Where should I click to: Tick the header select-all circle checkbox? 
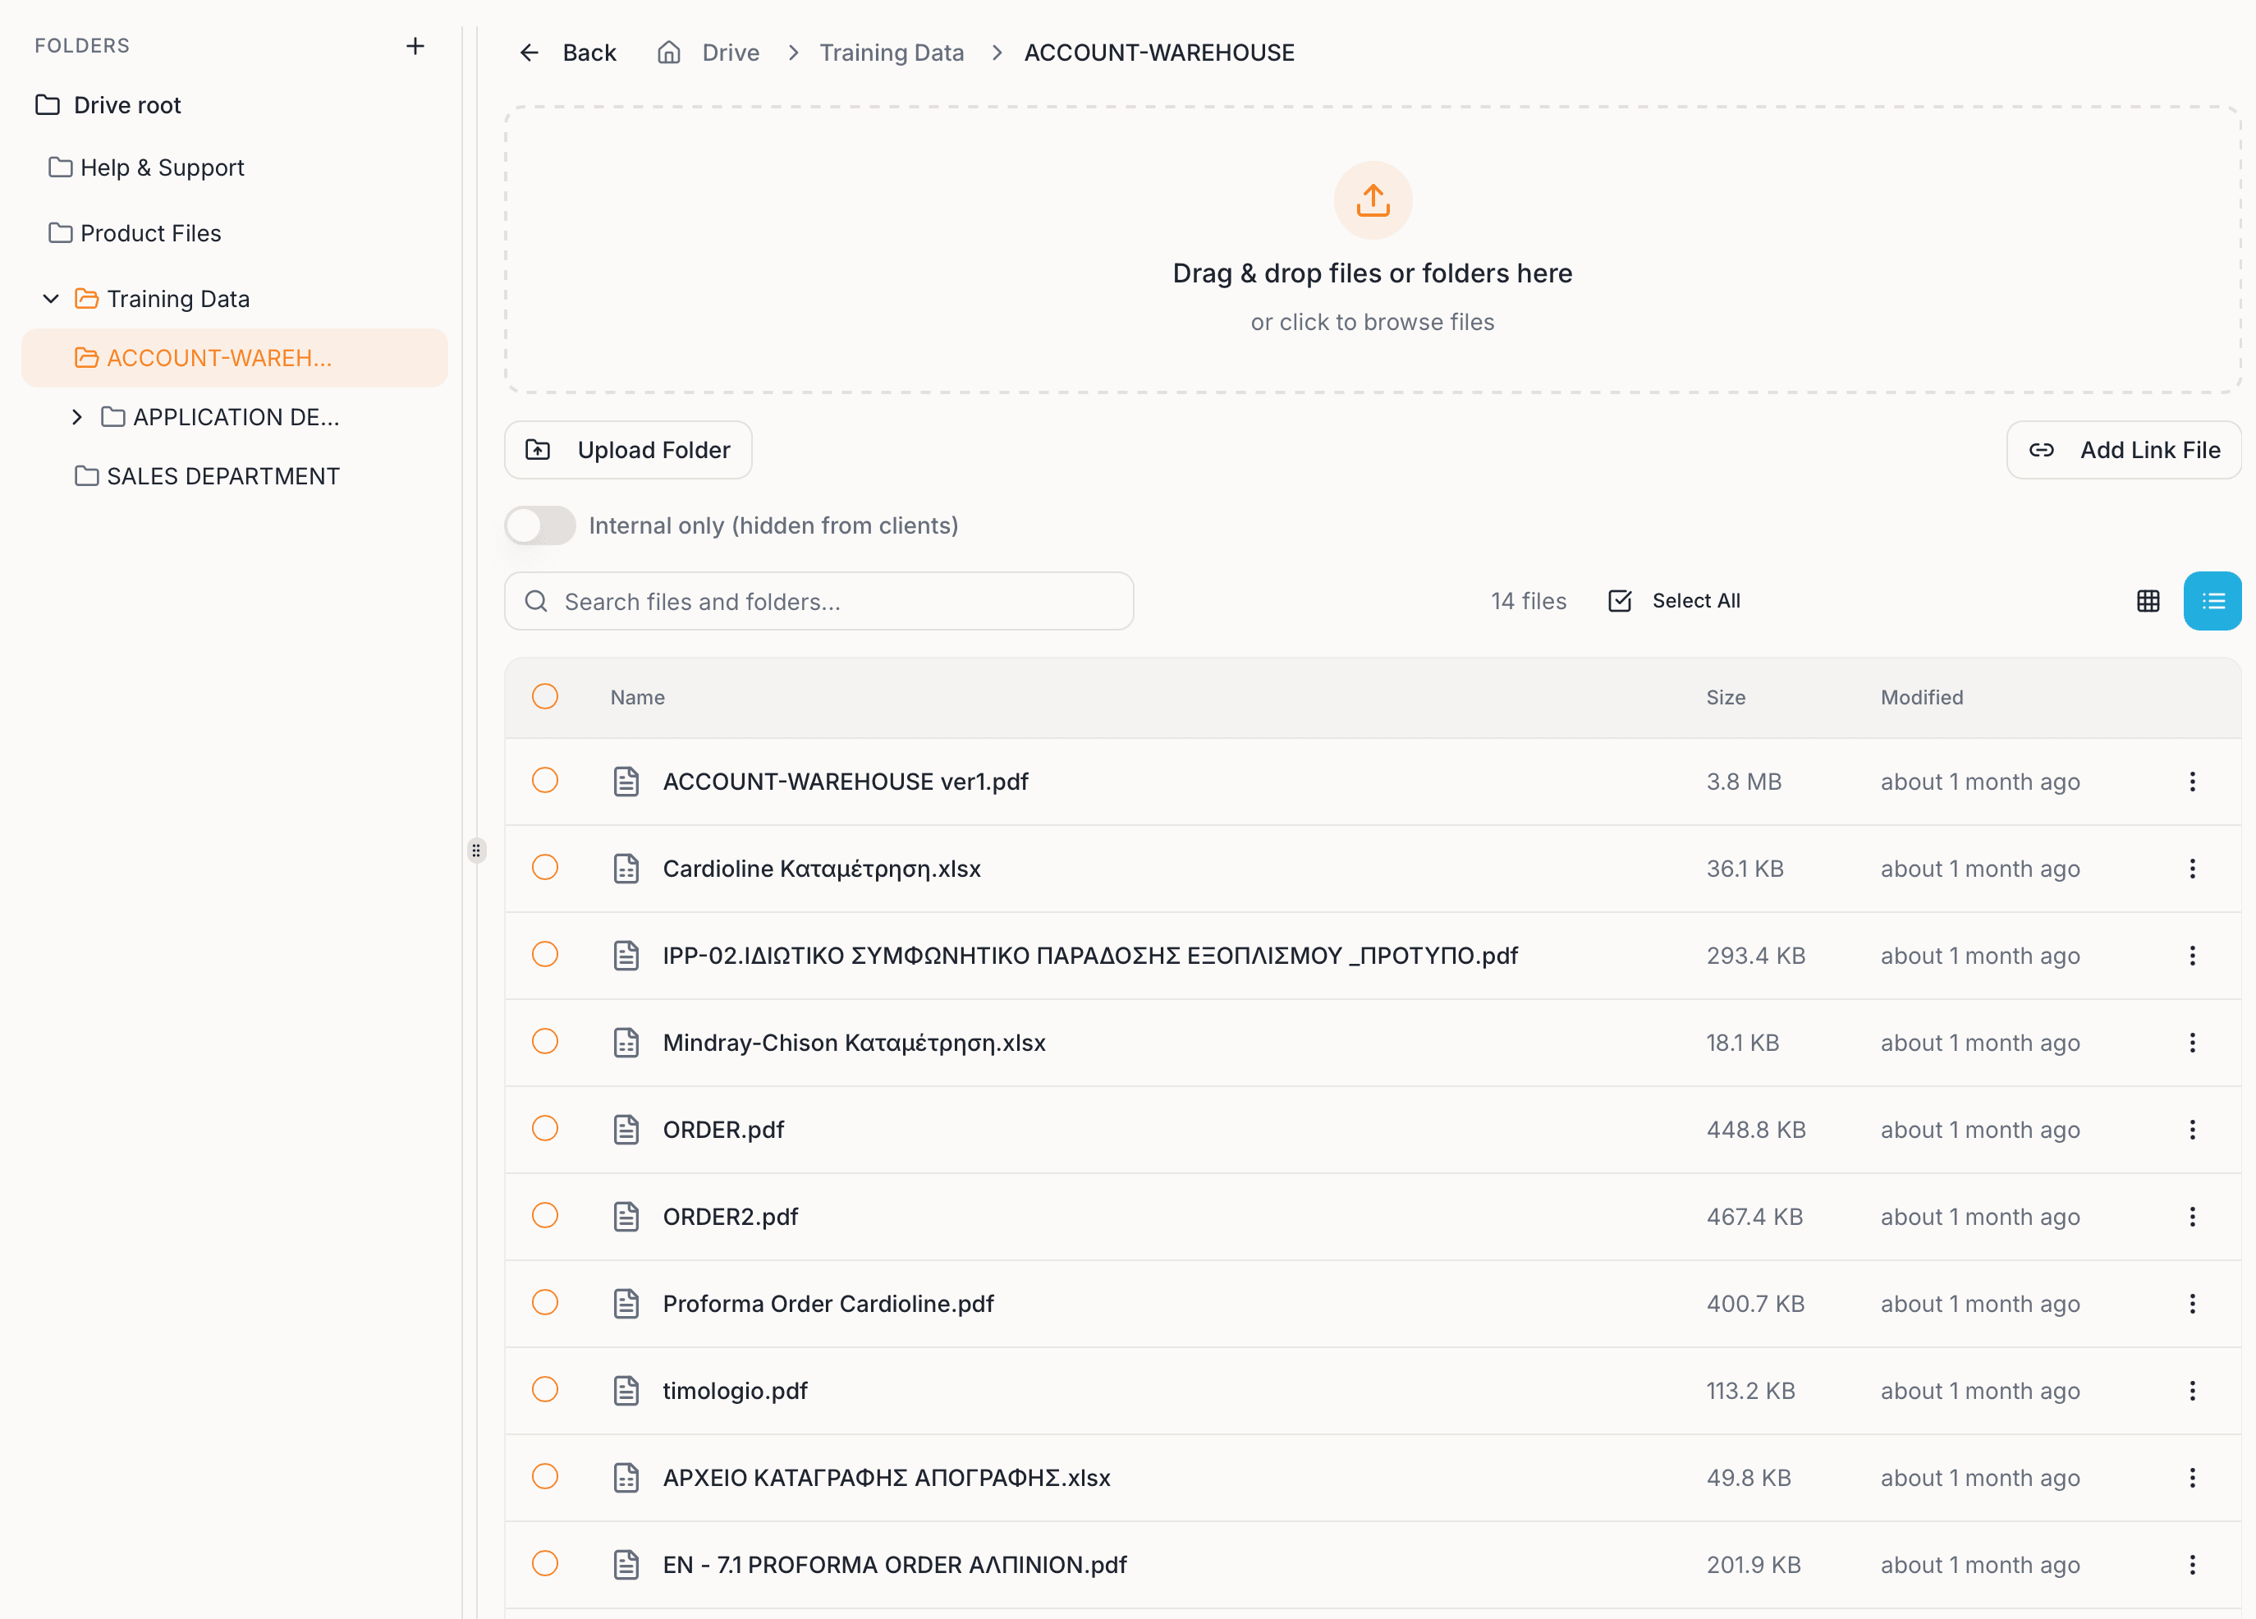pos(545,696)
